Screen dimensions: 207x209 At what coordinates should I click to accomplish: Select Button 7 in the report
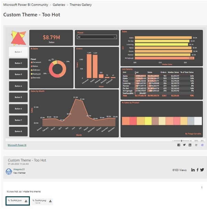click(x=18, y=120)
